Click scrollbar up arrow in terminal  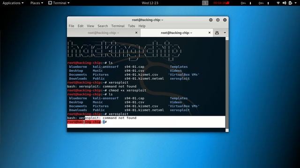coord(227,39)
